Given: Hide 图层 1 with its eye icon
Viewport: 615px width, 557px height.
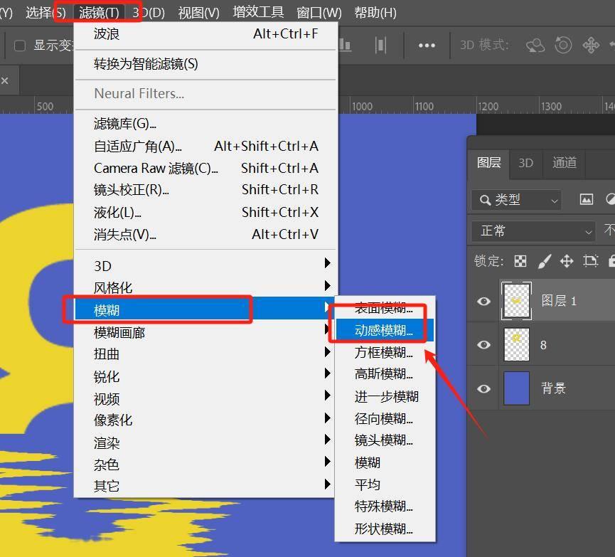Looking at the screenshot, I should tap(483, 301).
